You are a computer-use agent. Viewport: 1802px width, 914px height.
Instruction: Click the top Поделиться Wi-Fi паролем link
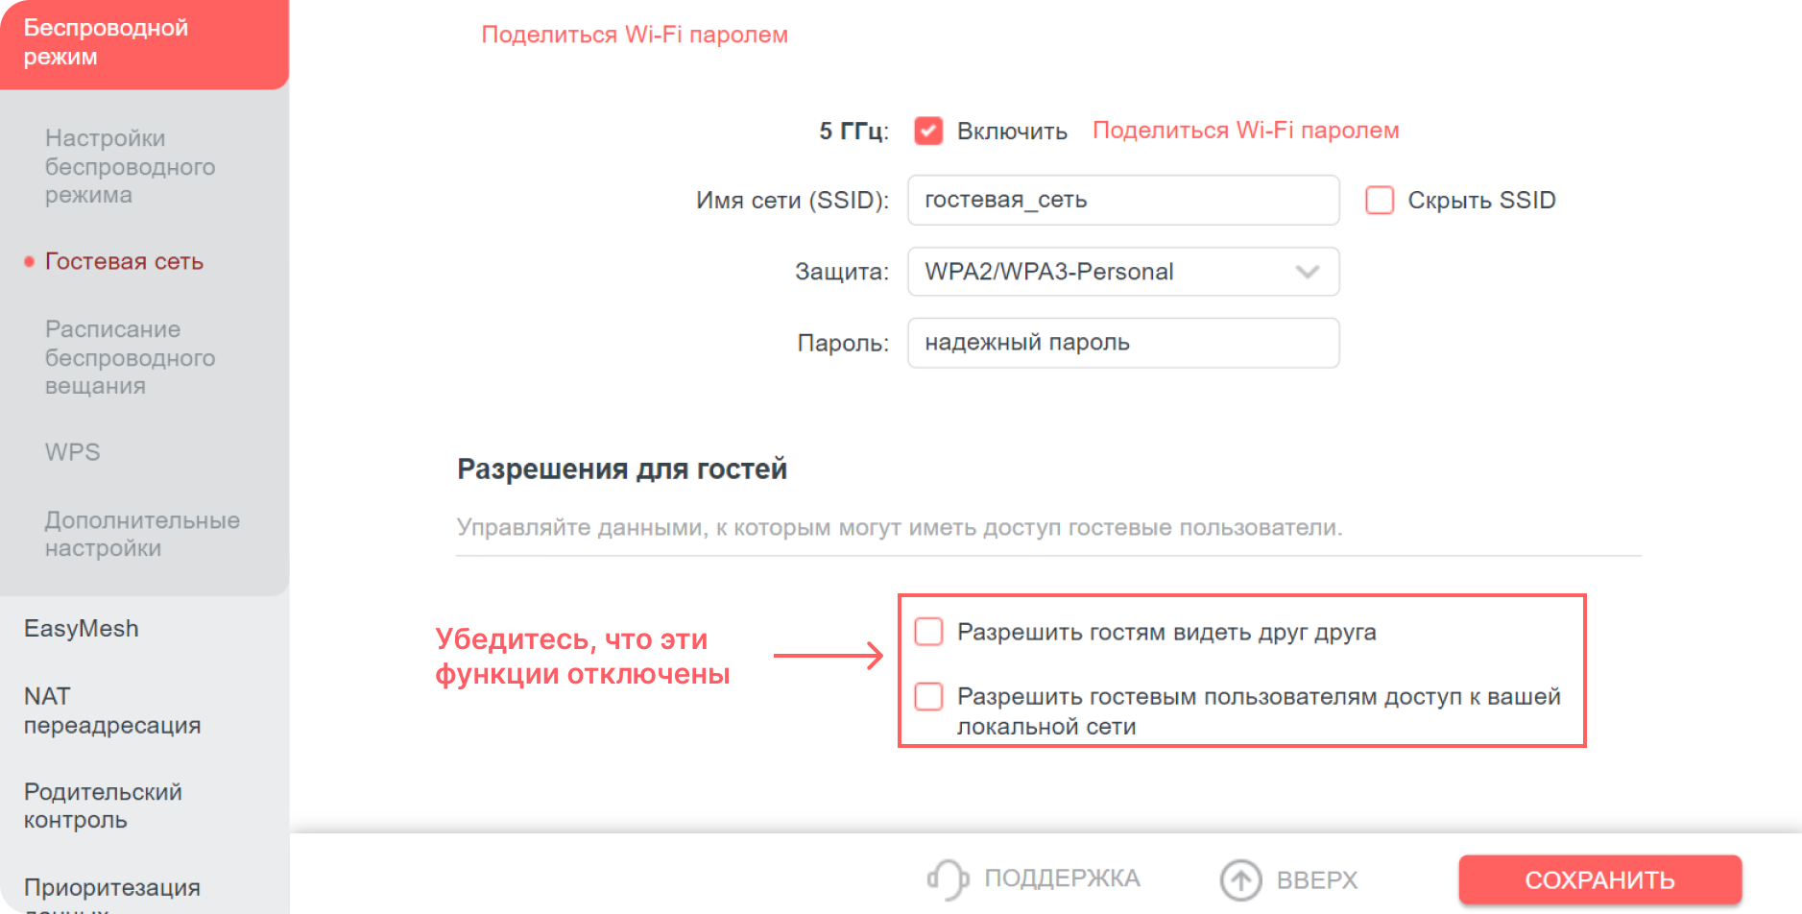635,35
